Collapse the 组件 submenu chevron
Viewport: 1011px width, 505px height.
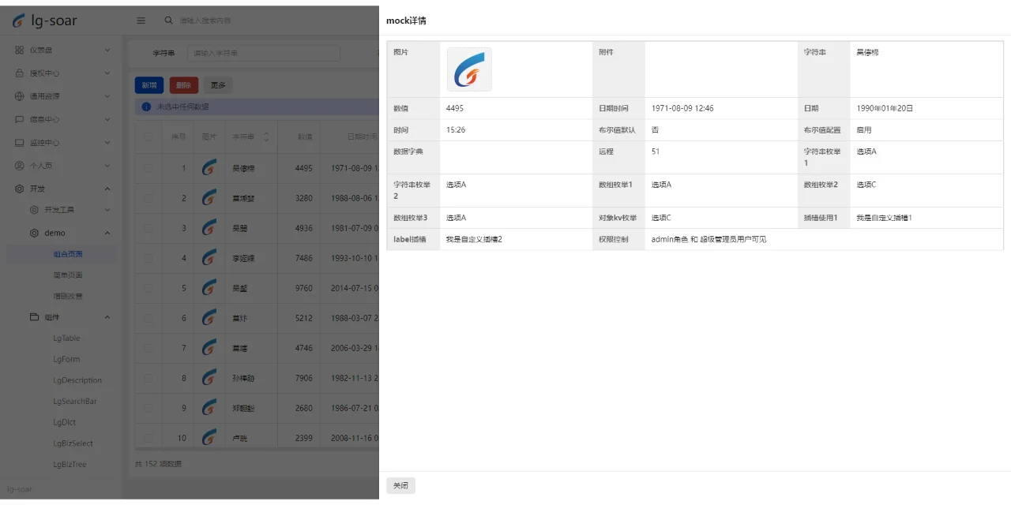click(x=107, y=317)
